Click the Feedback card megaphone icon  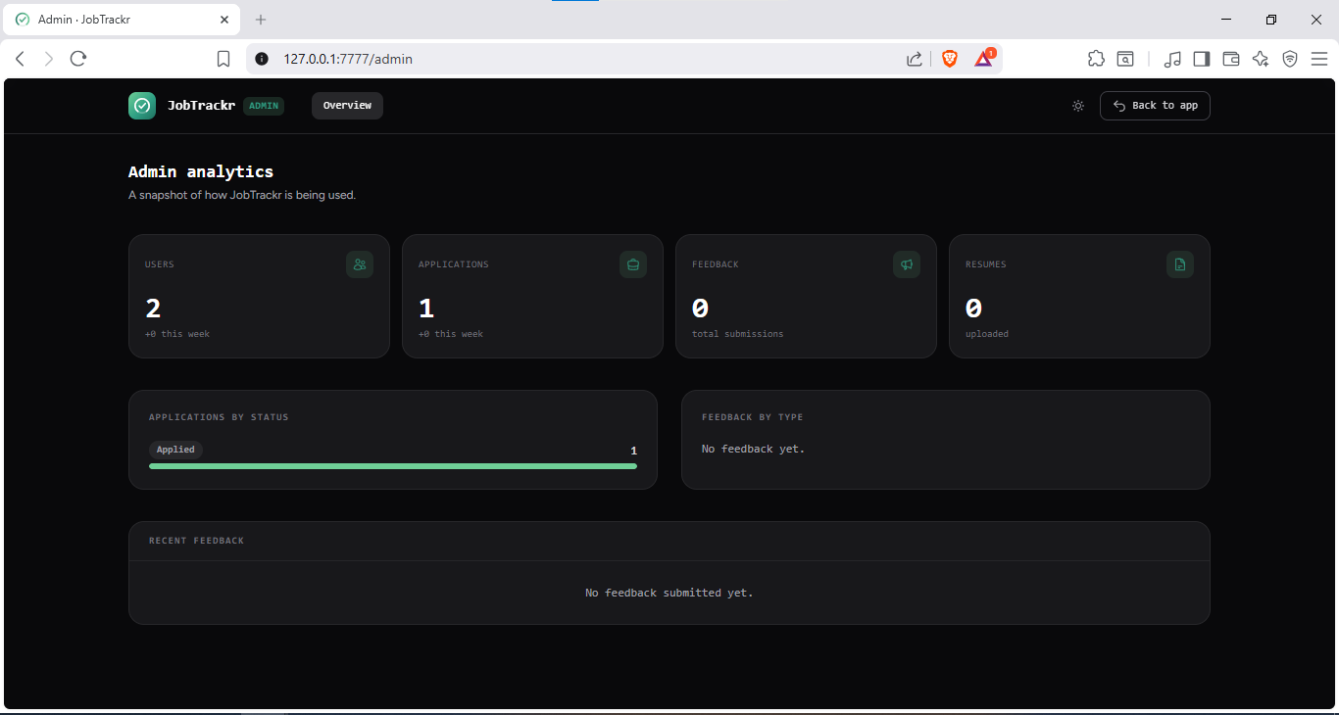pyautogui.click(x=907, y=264)
